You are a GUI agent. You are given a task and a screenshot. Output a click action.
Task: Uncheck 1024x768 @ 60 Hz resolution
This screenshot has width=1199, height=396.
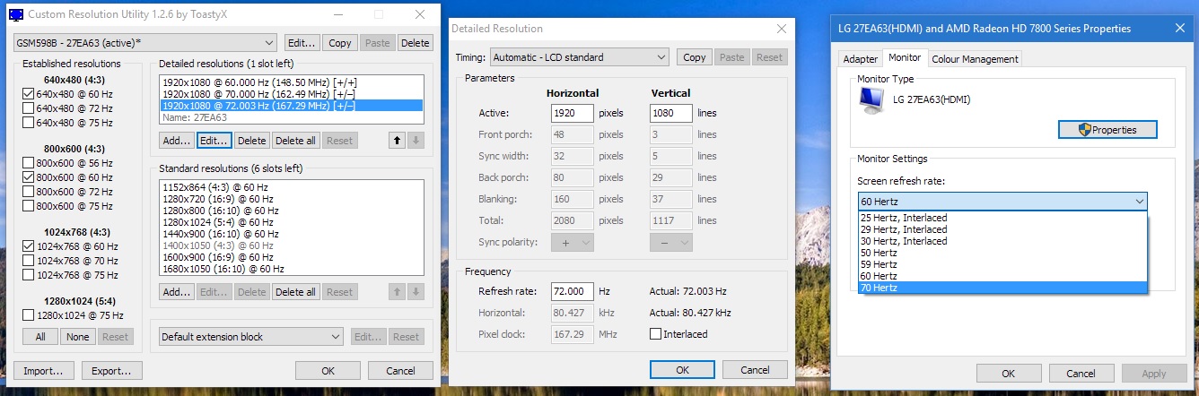point(28,246)
